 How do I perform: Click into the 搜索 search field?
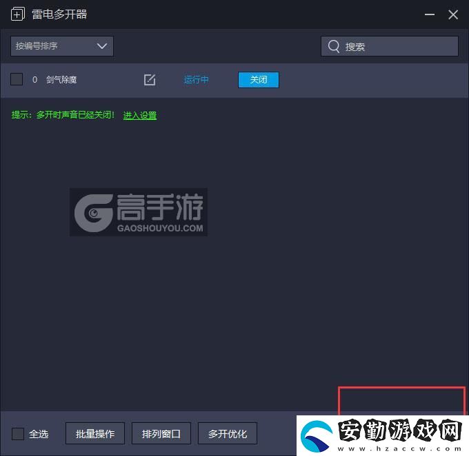[390, 46]
